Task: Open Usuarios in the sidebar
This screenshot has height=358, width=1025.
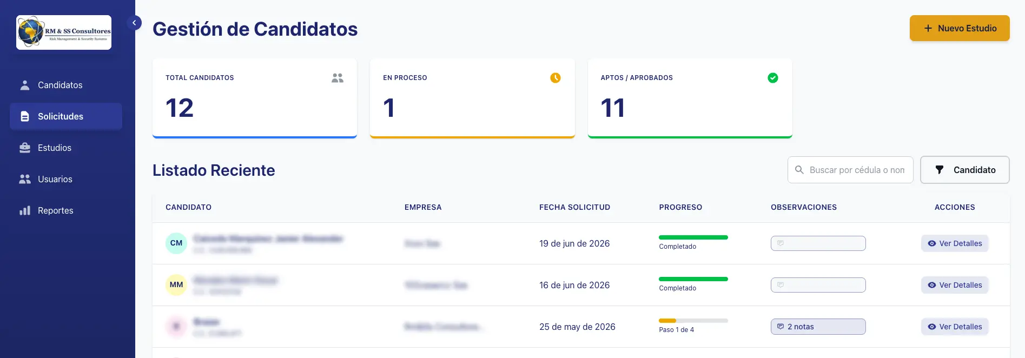Action: 66,179
